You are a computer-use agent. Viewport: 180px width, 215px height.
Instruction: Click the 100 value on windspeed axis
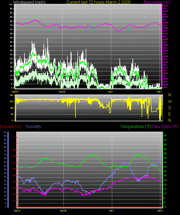(10, 5)
